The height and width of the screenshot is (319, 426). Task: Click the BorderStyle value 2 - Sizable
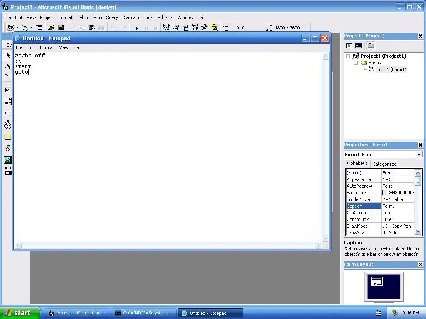click(x=398, y=199)
